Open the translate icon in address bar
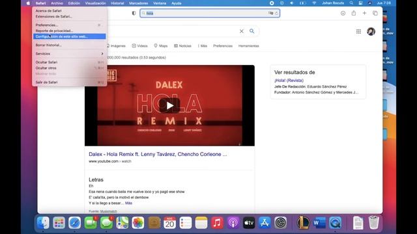417x234 pixels. 271,13
